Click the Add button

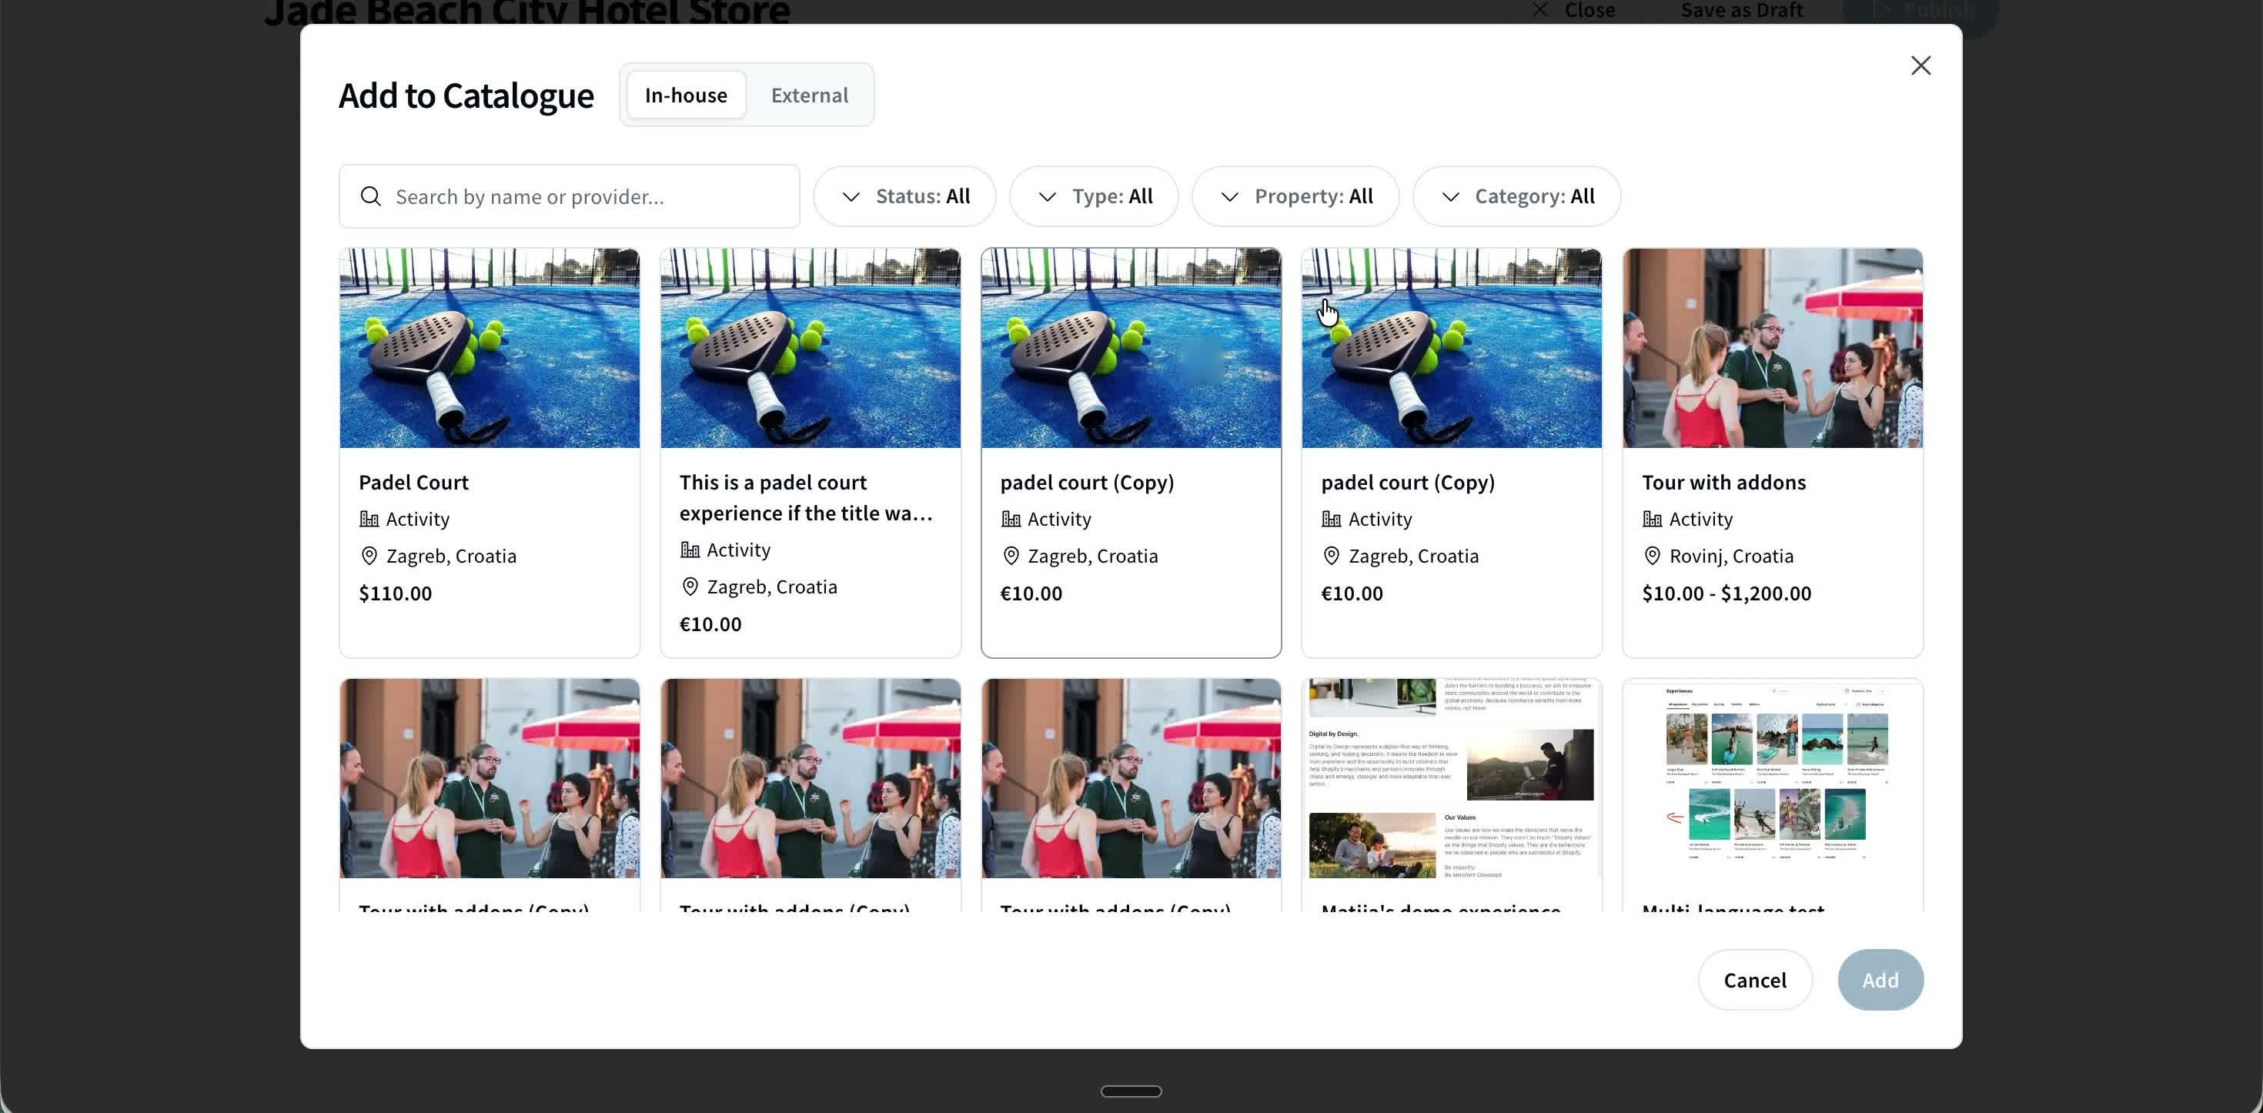tap(1880, 980)
